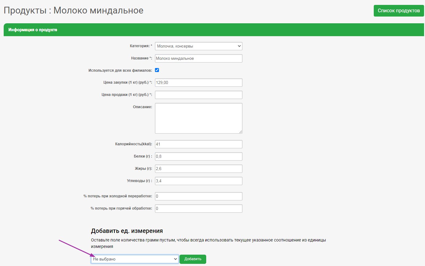Open the Список продуктов page
Screen dimensions: 425x266
399,11
